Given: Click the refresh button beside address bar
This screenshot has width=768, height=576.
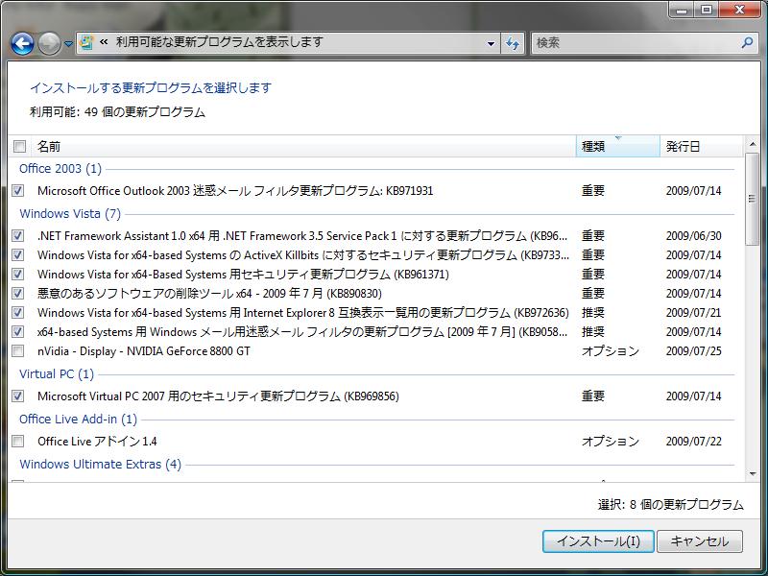Looking at the screenshot, I should (513, 43).
